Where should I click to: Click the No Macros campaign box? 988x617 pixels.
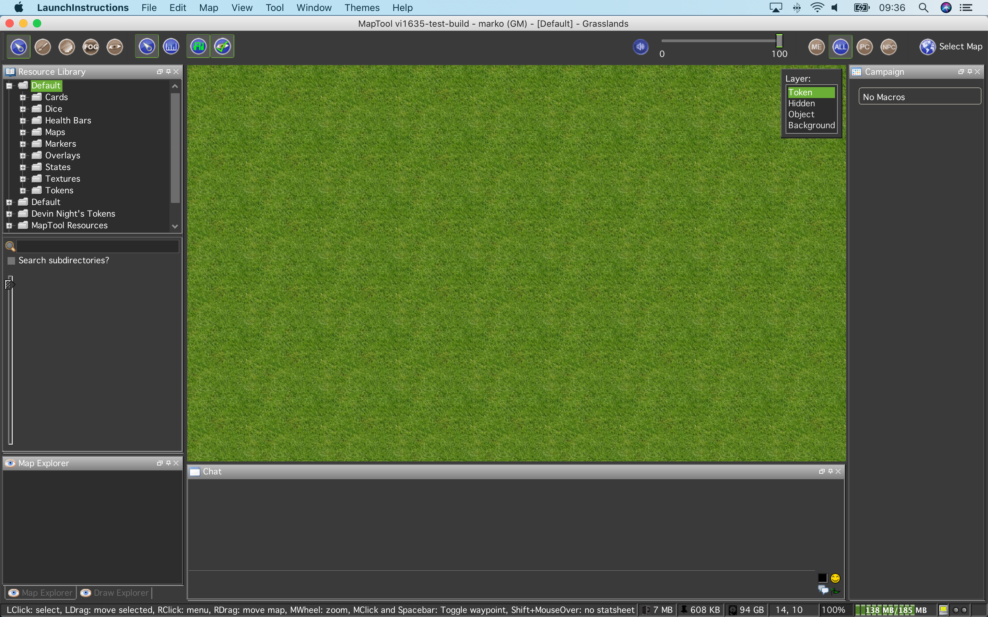point(919,96)
